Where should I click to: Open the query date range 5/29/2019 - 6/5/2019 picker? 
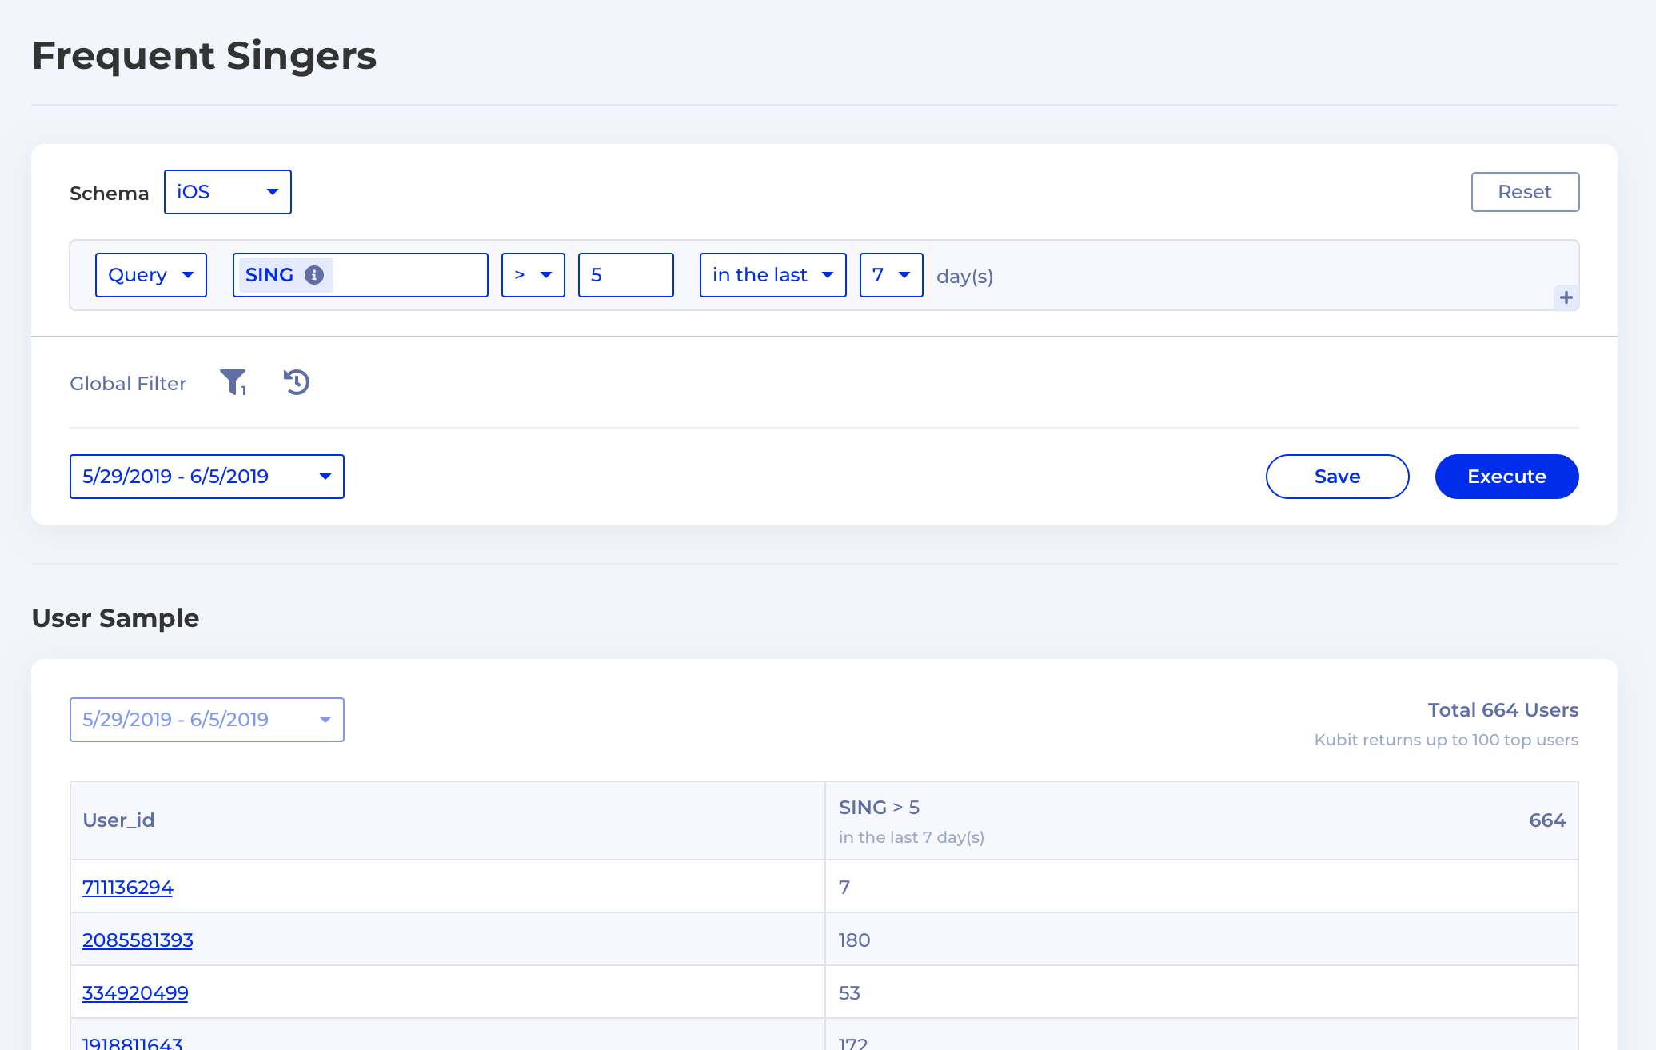[206, 477]
